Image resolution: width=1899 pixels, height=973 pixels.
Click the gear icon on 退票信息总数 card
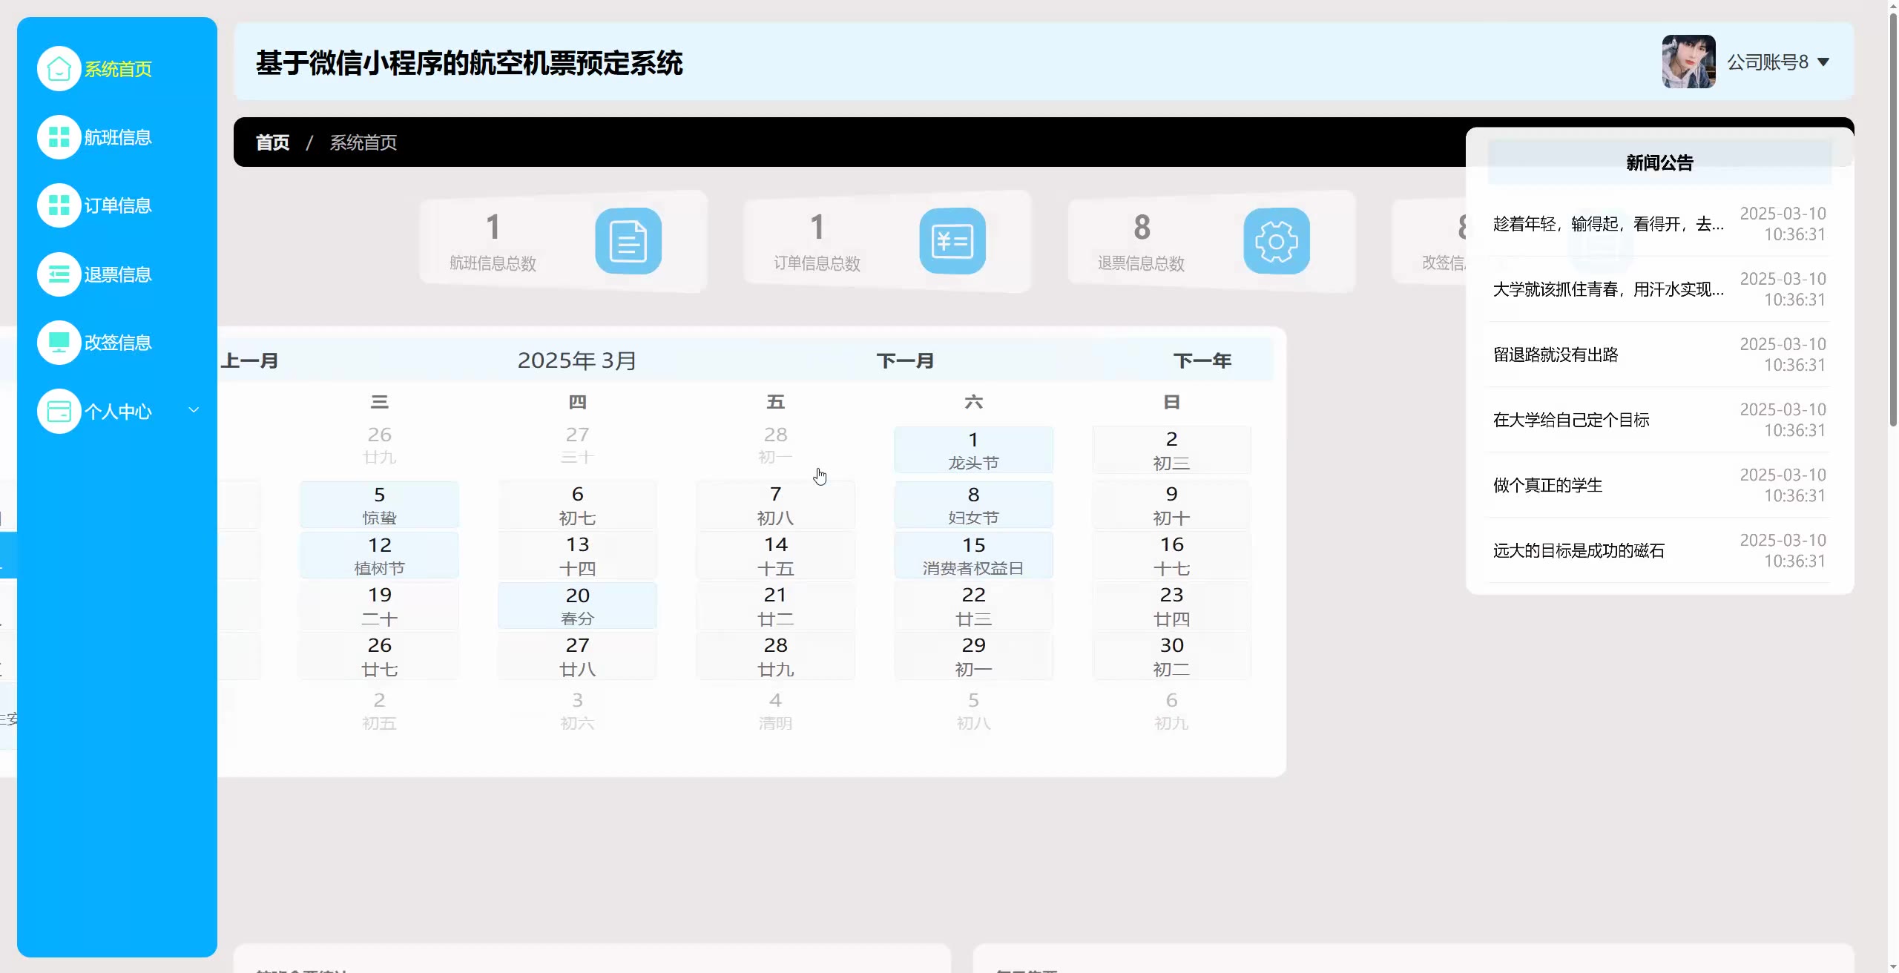pyautogui.click(x=1276, y=241)
